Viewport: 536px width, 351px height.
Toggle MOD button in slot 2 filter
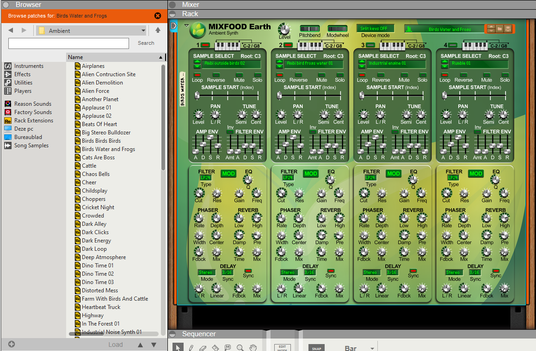(311, 174)
